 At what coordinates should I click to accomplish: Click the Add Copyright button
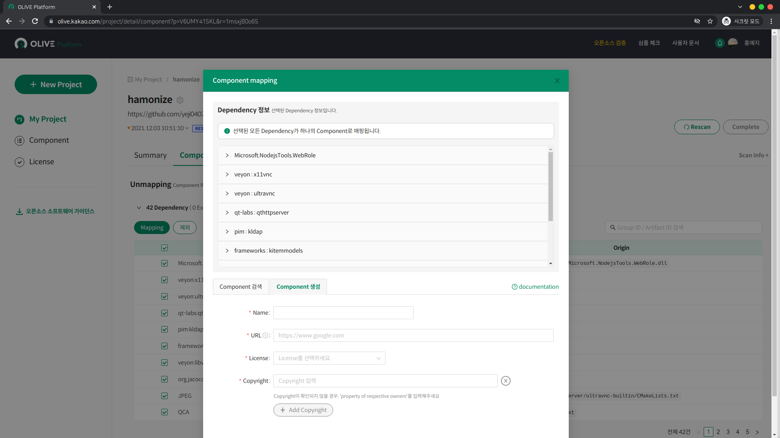click(x=303, y=410)
